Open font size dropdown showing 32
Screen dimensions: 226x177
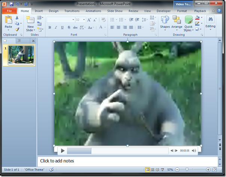coord(84,20)
